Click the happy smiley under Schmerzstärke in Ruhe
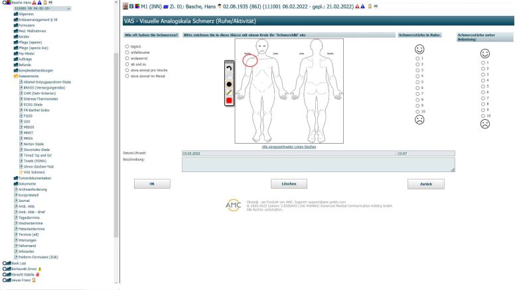 pyautogui.click(x=419, y=50)
